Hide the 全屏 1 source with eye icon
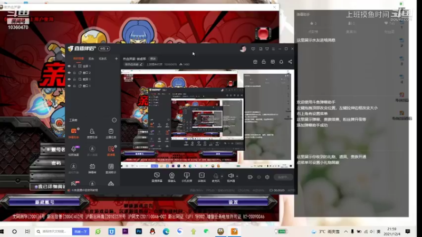The height and width of the screenshot is (237, 422). coord(69,66)
